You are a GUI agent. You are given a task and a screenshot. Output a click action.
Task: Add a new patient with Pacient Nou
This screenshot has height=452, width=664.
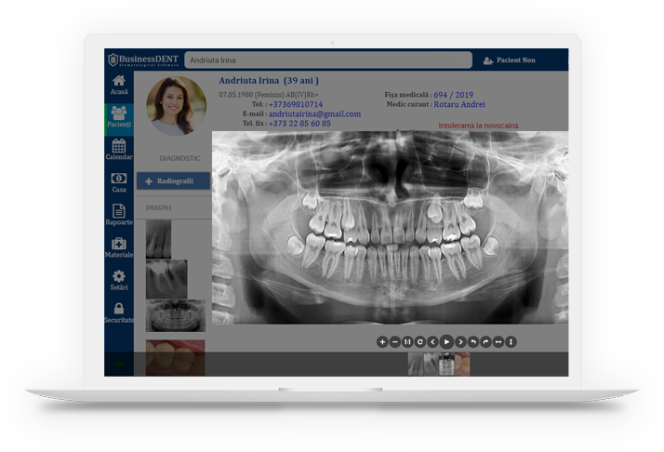[x=510, y=60]
